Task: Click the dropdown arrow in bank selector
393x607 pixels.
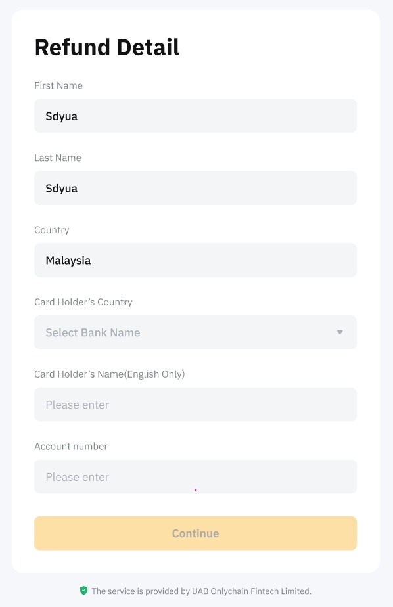Action: [x=340, y=332]
